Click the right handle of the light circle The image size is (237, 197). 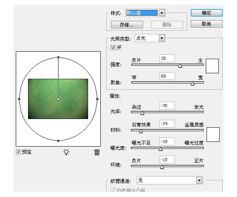(98, 99)
